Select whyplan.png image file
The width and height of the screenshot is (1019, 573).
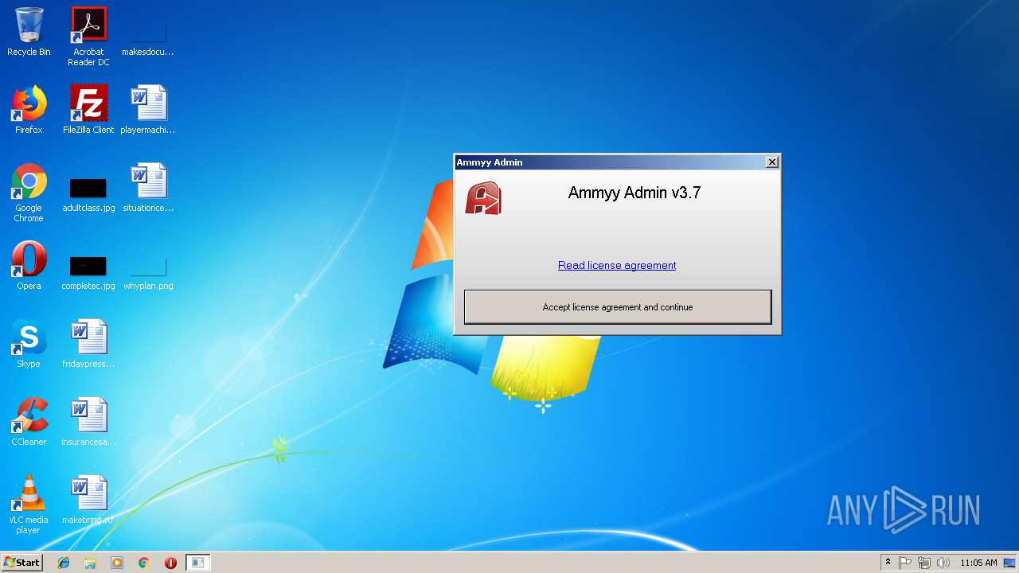[148, 272]
